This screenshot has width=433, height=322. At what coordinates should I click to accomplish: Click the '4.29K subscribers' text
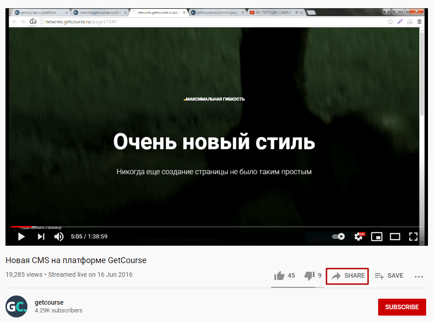tap(59, 311)
